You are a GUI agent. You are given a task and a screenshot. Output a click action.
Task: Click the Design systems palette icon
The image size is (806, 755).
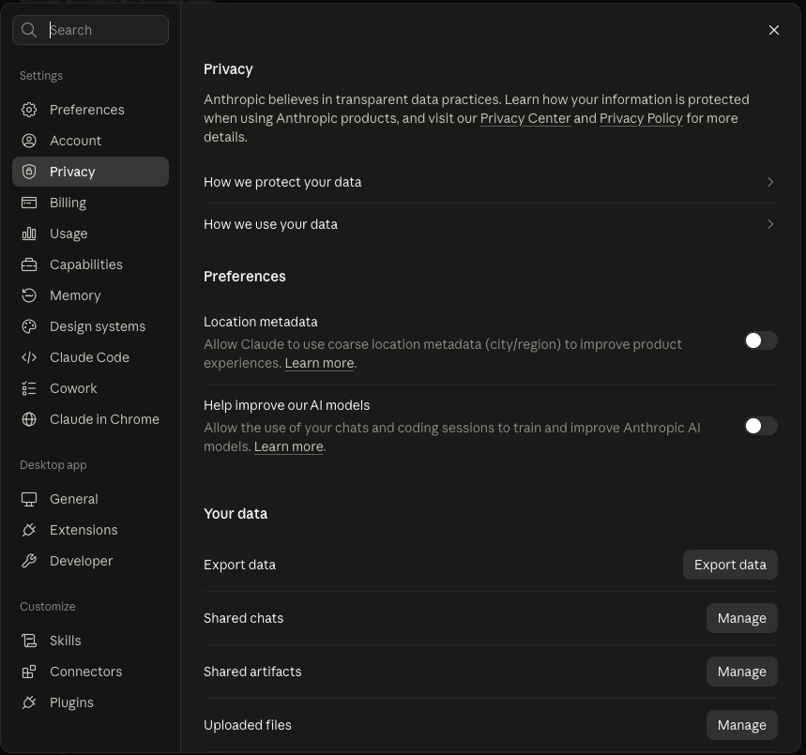[29, 326]
